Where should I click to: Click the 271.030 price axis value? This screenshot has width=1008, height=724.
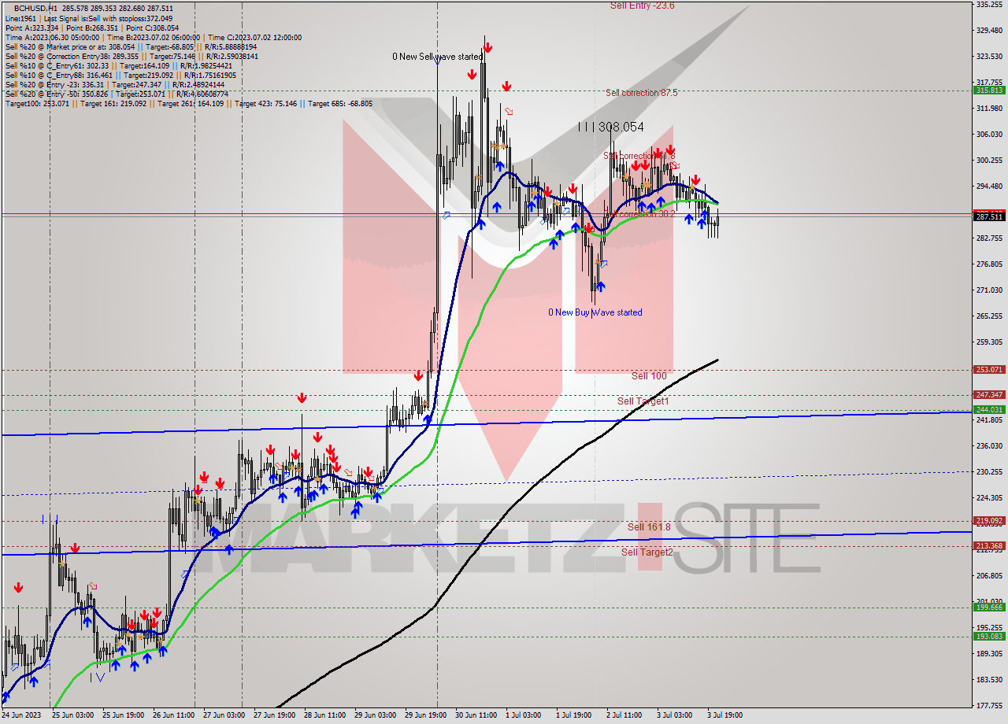point(989,290)
